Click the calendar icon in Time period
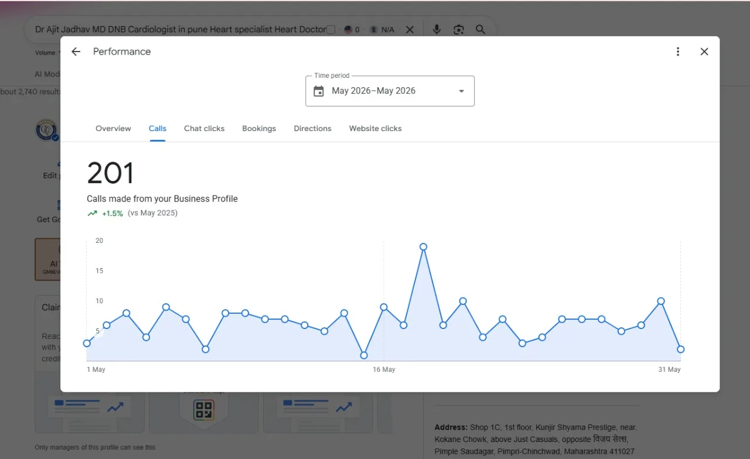Image resolution: width=750 pixels, height=459 pixels. tap(319, 91)
